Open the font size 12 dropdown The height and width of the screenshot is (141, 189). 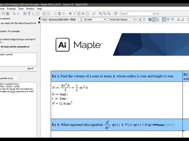(141, 19)
